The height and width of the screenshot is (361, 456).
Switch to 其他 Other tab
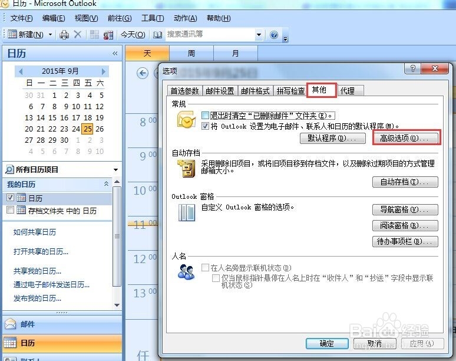[x=321, y=90]
